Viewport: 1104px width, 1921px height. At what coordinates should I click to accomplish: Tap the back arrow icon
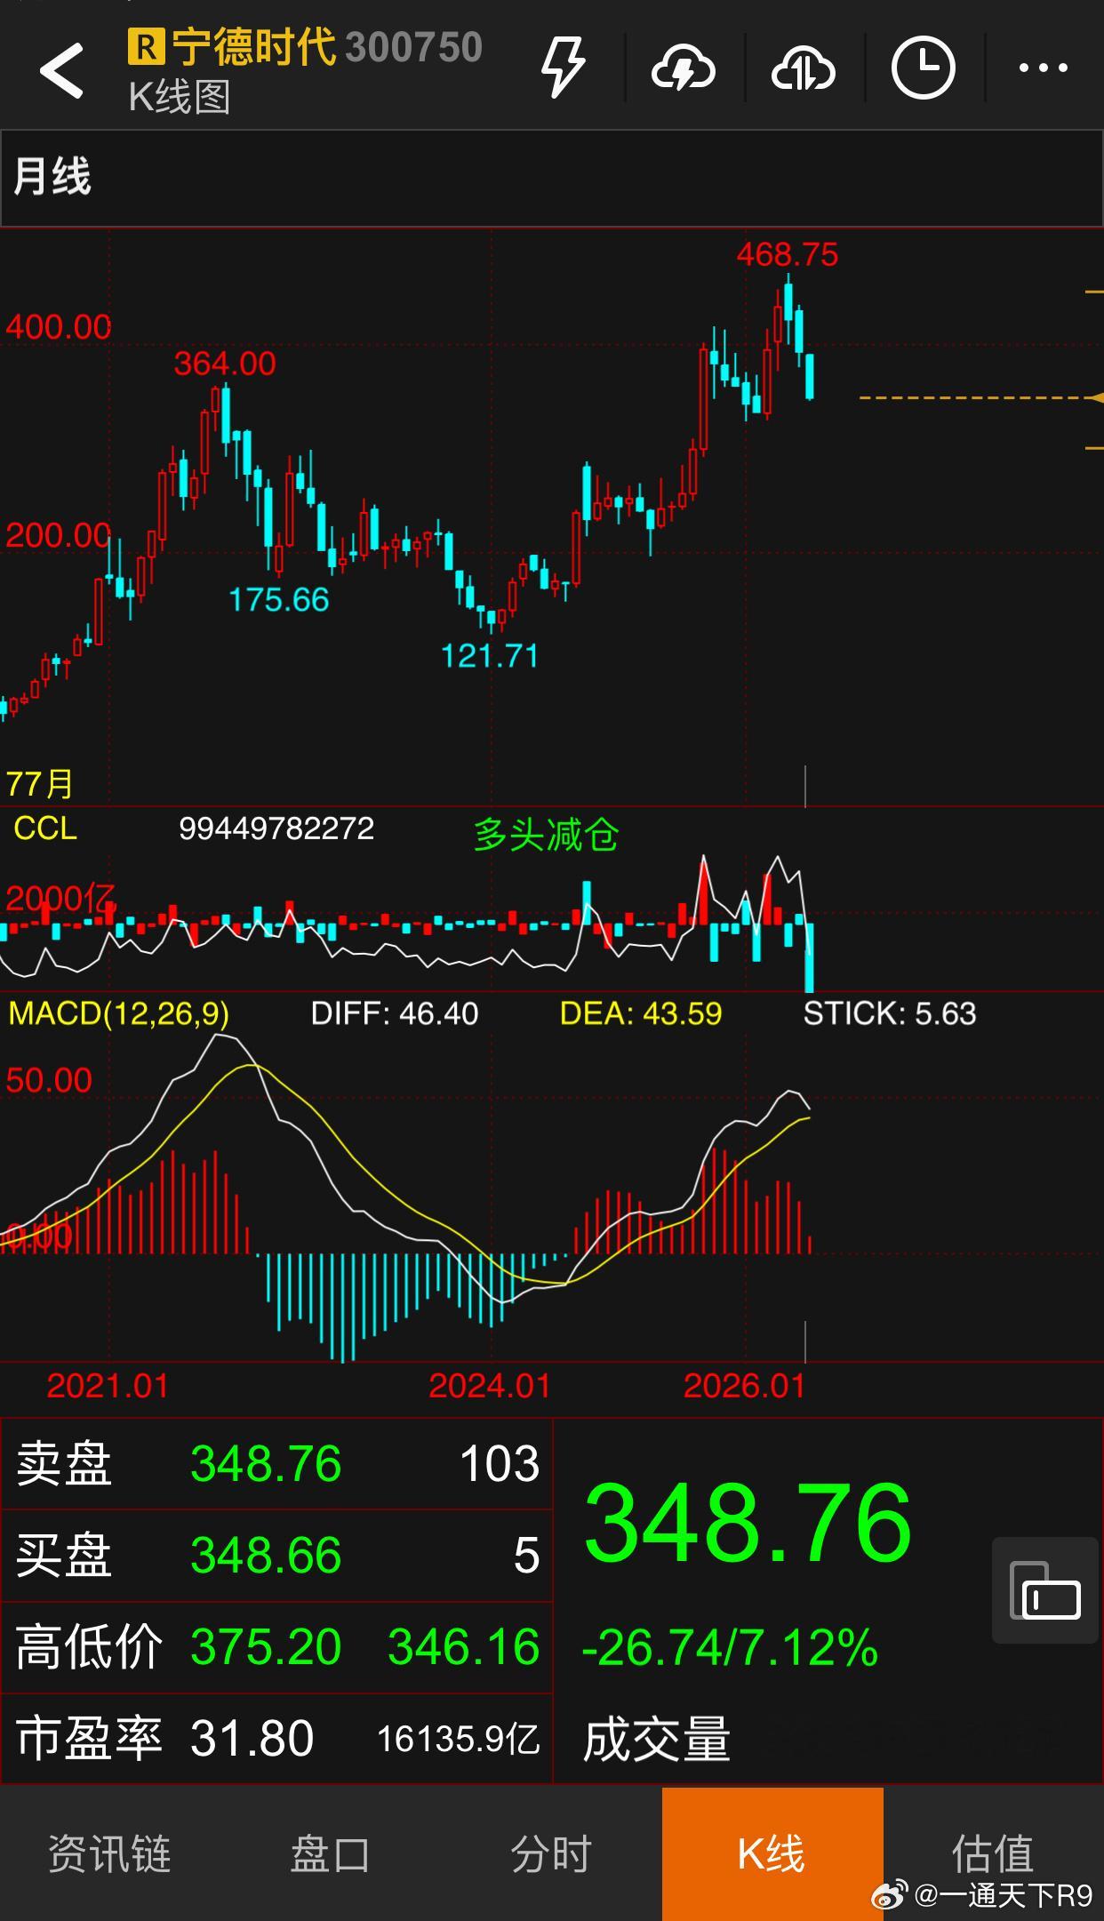tap(62, 69)
